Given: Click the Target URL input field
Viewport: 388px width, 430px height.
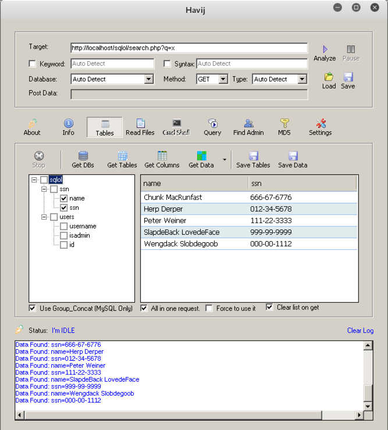Looking at the screenshot, I should click(x=188, y=48).
